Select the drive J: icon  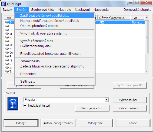[7, 34]
